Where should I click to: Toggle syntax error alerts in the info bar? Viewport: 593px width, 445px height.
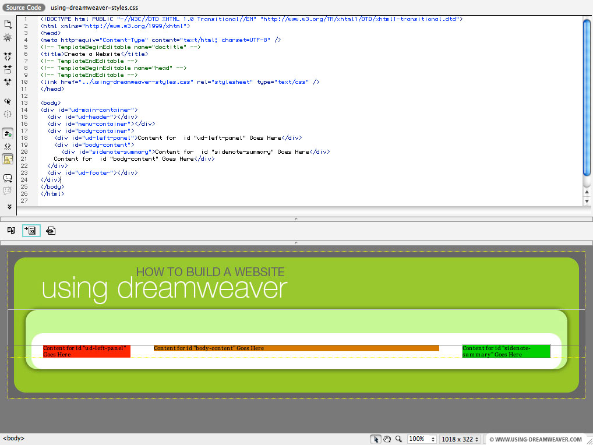[8, 159]
